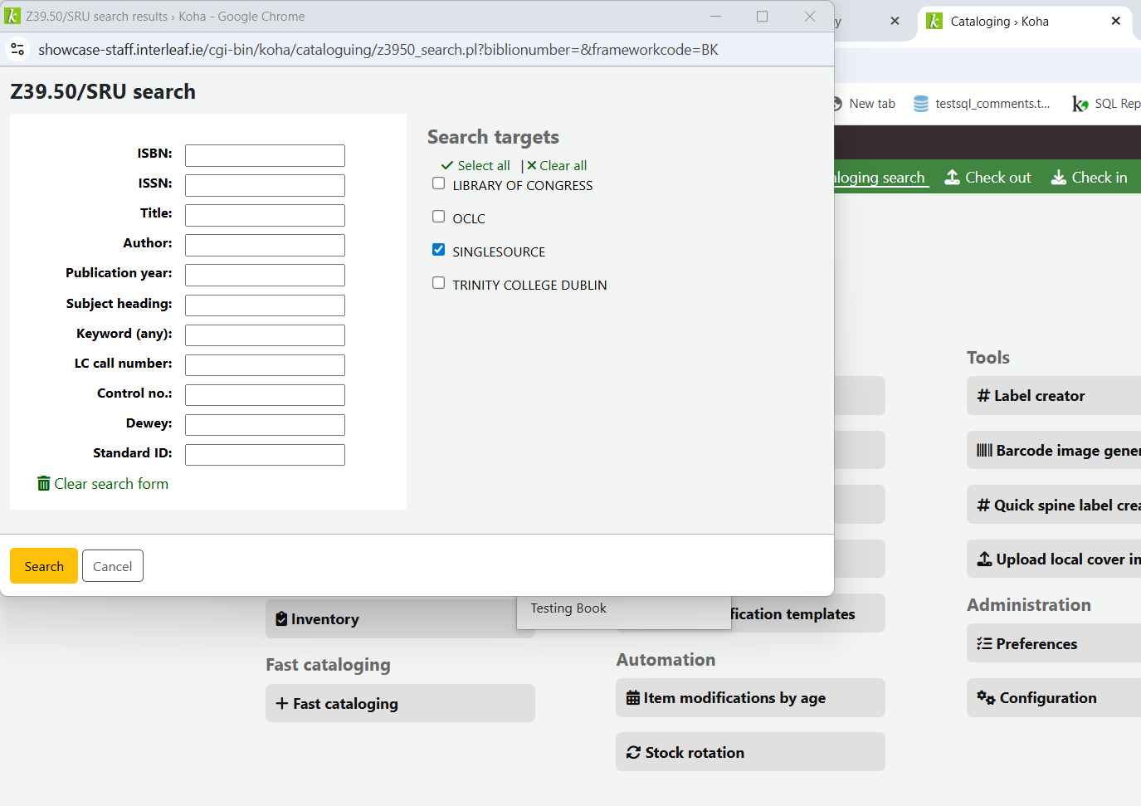Open Stock rotation via its refresh icon
Image resolution: width=1141 pixels, height=806 pixels.
[x=633, y=752]
